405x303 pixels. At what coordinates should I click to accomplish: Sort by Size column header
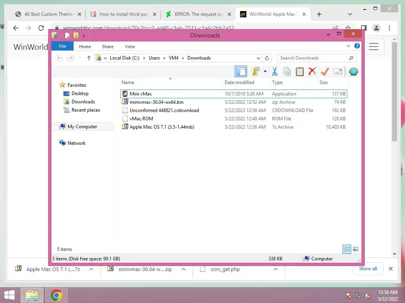tap(333, 82)
